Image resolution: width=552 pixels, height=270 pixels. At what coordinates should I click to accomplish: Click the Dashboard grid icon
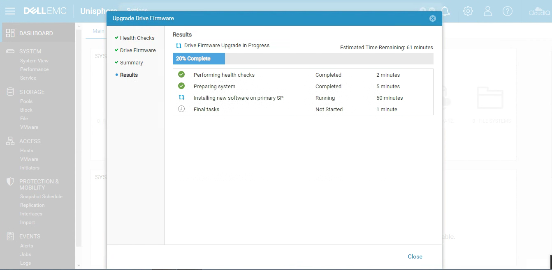10,33
